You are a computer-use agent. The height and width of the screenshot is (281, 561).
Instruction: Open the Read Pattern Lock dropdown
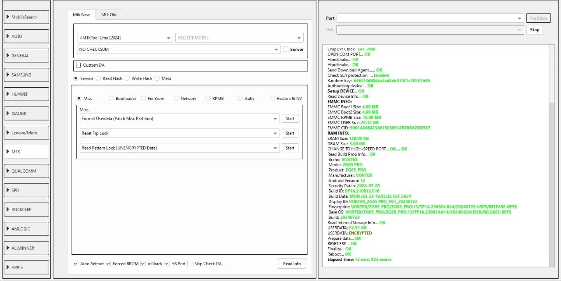click(x=180, y=148)
